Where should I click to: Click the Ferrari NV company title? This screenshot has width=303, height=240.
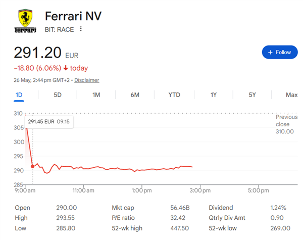tap(73, 16)
